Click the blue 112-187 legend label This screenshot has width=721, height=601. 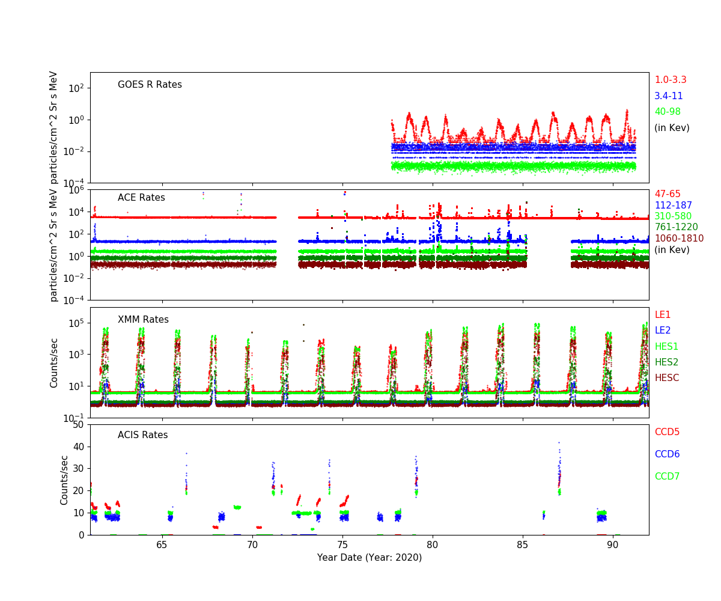click(x=672, y=206)
